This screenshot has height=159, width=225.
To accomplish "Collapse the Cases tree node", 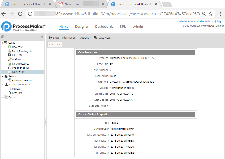I will coord(3,43).
